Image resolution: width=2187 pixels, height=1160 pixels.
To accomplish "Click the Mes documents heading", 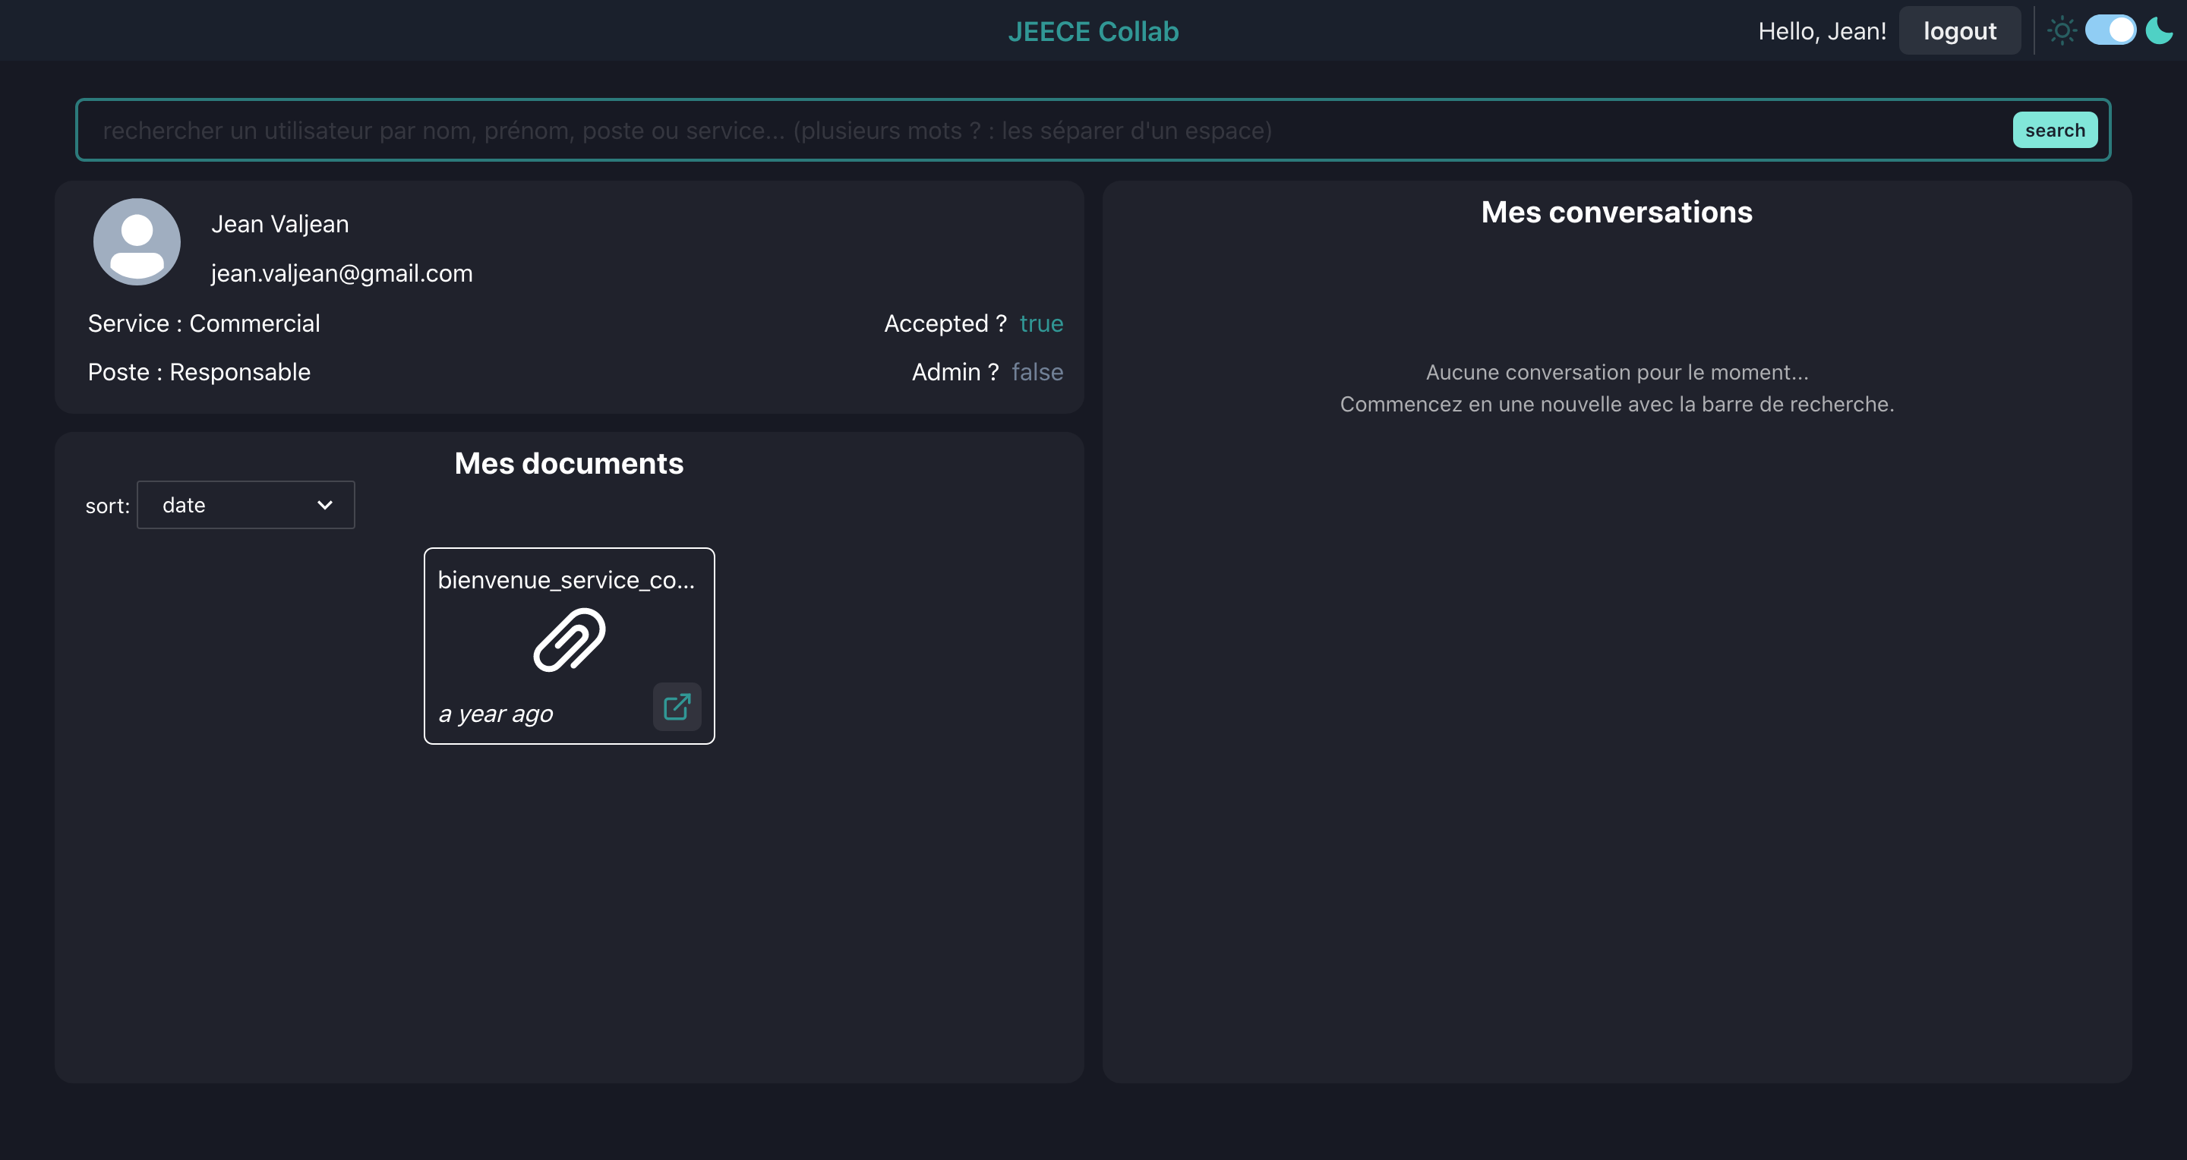I will tap(568, 463).
